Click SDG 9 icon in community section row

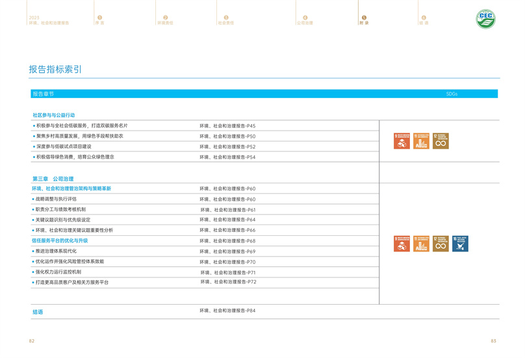coord(402,141)
